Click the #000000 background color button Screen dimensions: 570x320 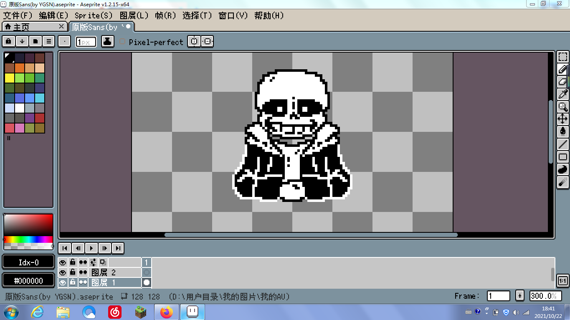point(28,281)
